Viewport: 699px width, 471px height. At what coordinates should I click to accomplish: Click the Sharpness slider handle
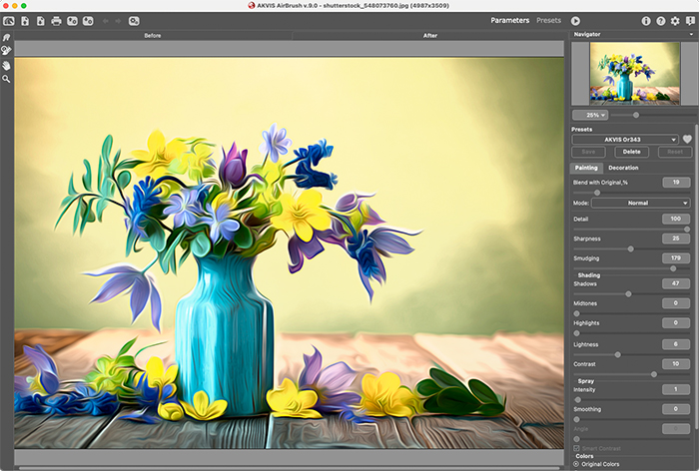(630, 248)
